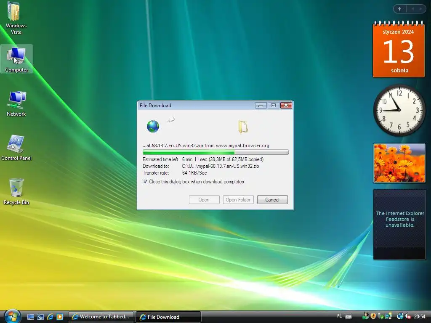The image size is (431, 323).
Task: Click the Cancel button
Action: (272, 200)
